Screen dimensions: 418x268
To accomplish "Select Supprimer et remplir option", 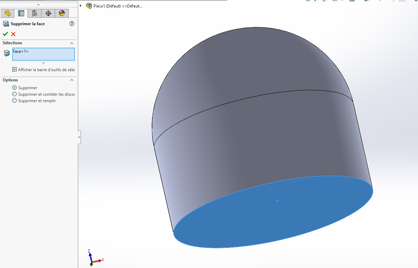I will [x=14, y=101].
